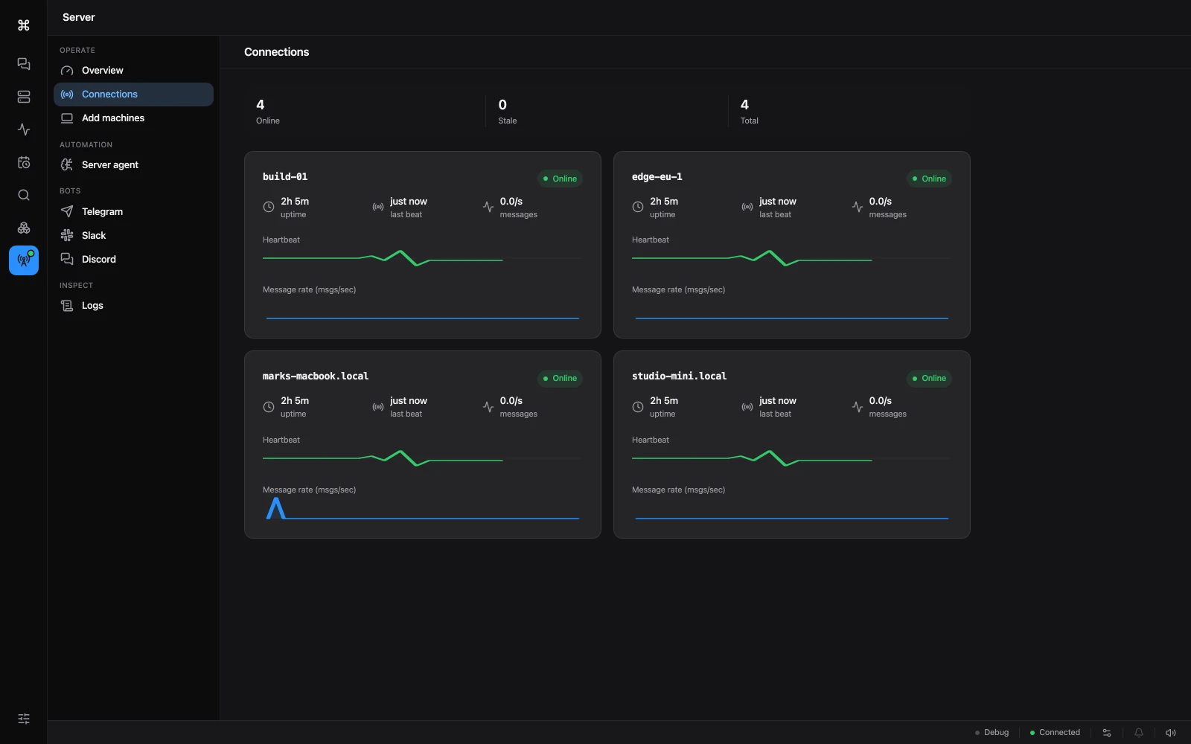This screenshot has width=1191, height=744.
Task: Click the marks-macbook.local machine name
Action: point(316,376)
